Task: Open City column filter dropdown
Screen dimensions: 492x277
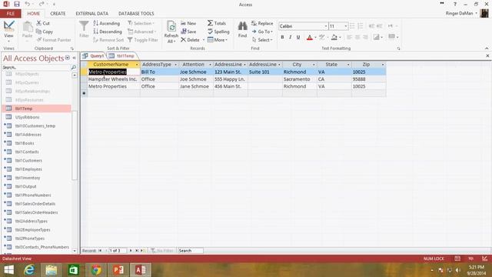Action: pos(314,65)
